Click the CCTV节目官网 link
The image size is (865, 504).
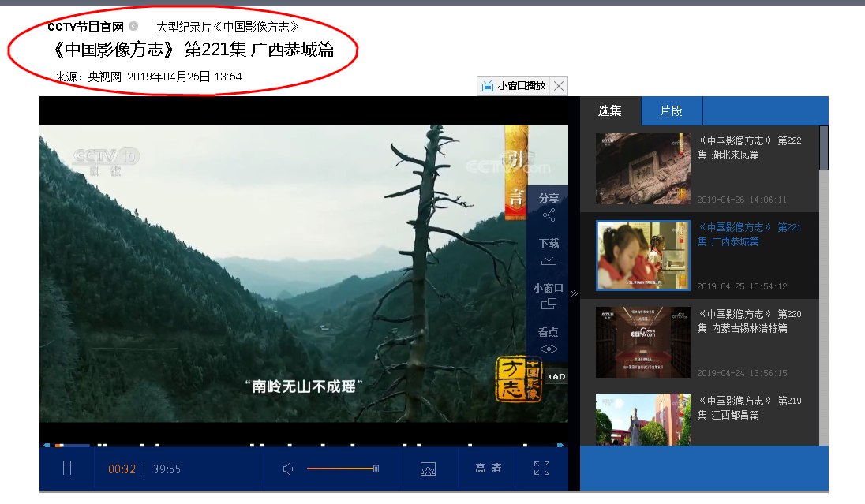[85, 27]
